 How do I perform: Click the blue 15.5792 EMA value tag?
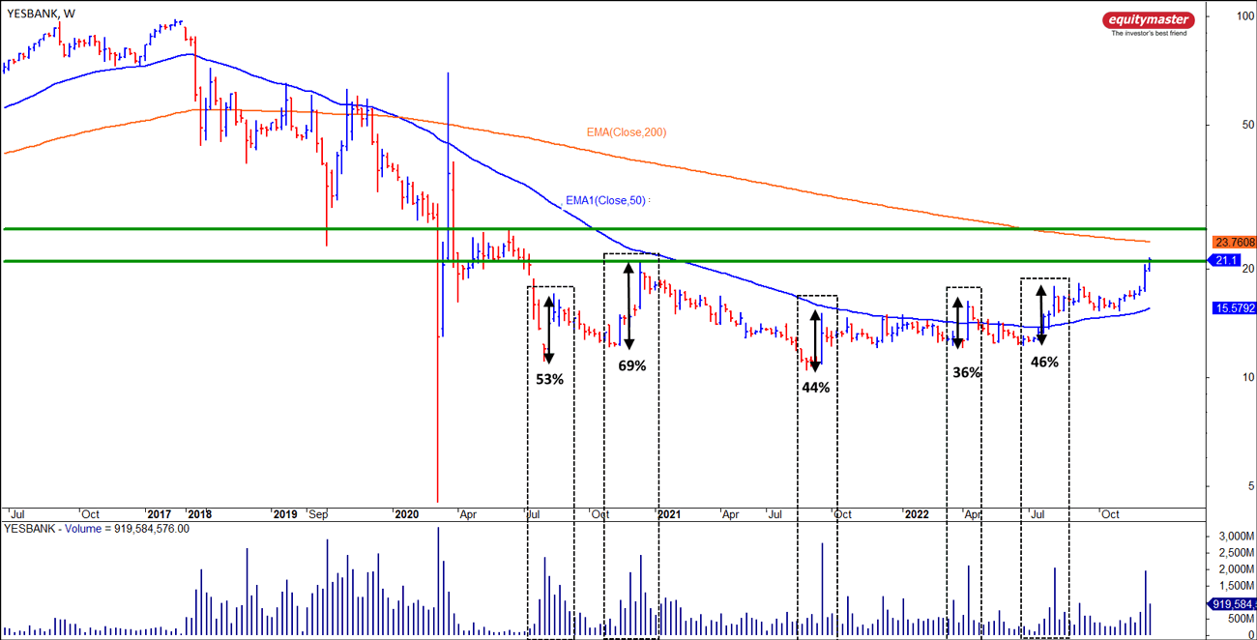pyautogui.click(x=1233, y=308)
